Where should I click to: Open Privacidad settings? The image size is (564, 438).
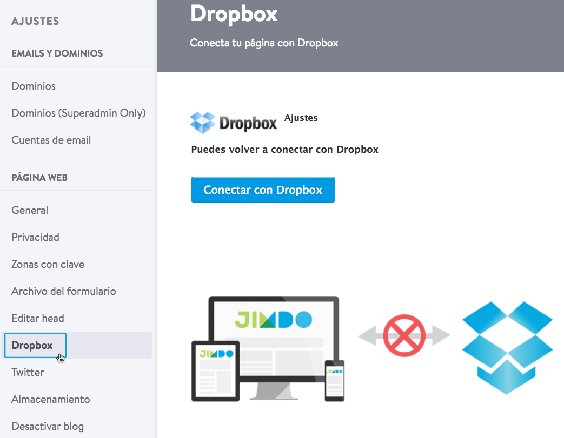(35, 237)
